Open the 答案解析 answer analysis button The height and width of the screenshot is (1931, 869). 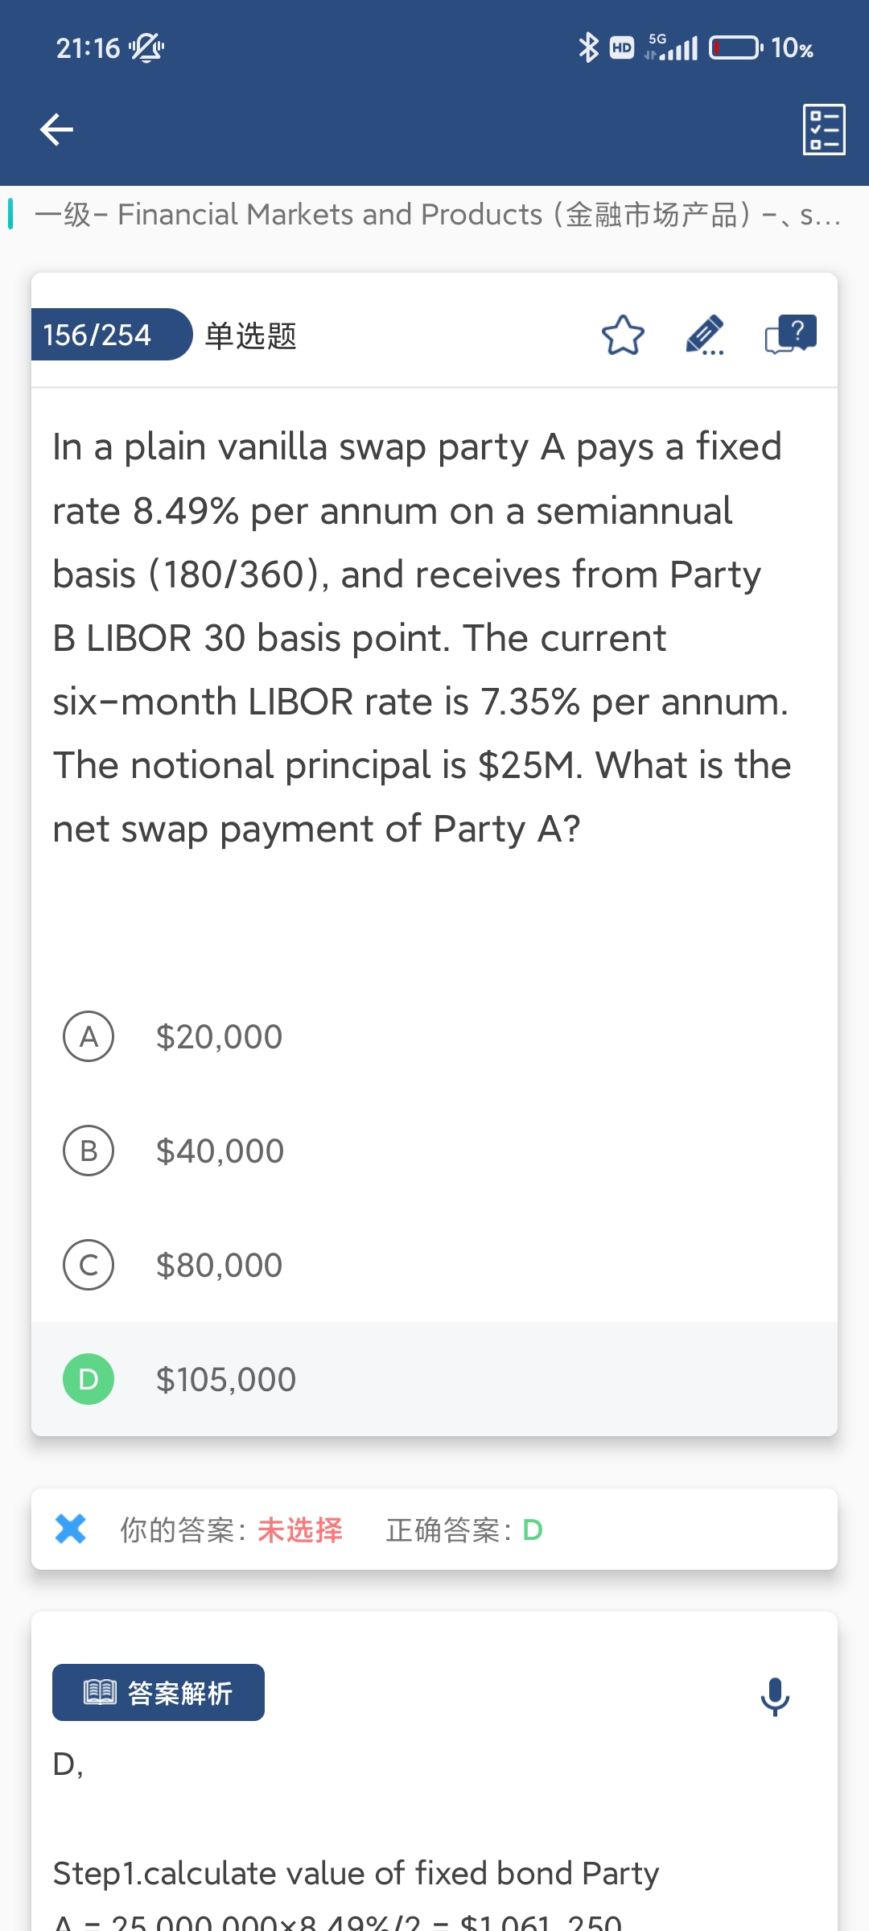point(159,1693)
